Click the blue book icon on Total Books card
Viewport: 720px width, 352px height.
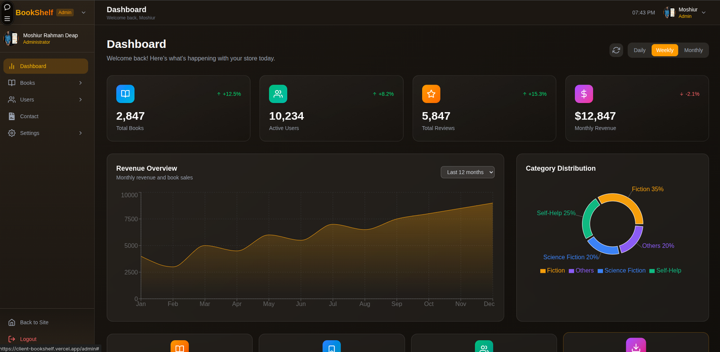point(126,94)
